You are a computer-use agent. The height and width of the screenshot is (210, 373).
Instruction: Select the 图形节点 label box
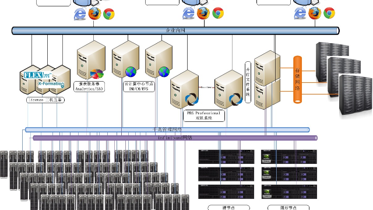(x=288, y=208)
